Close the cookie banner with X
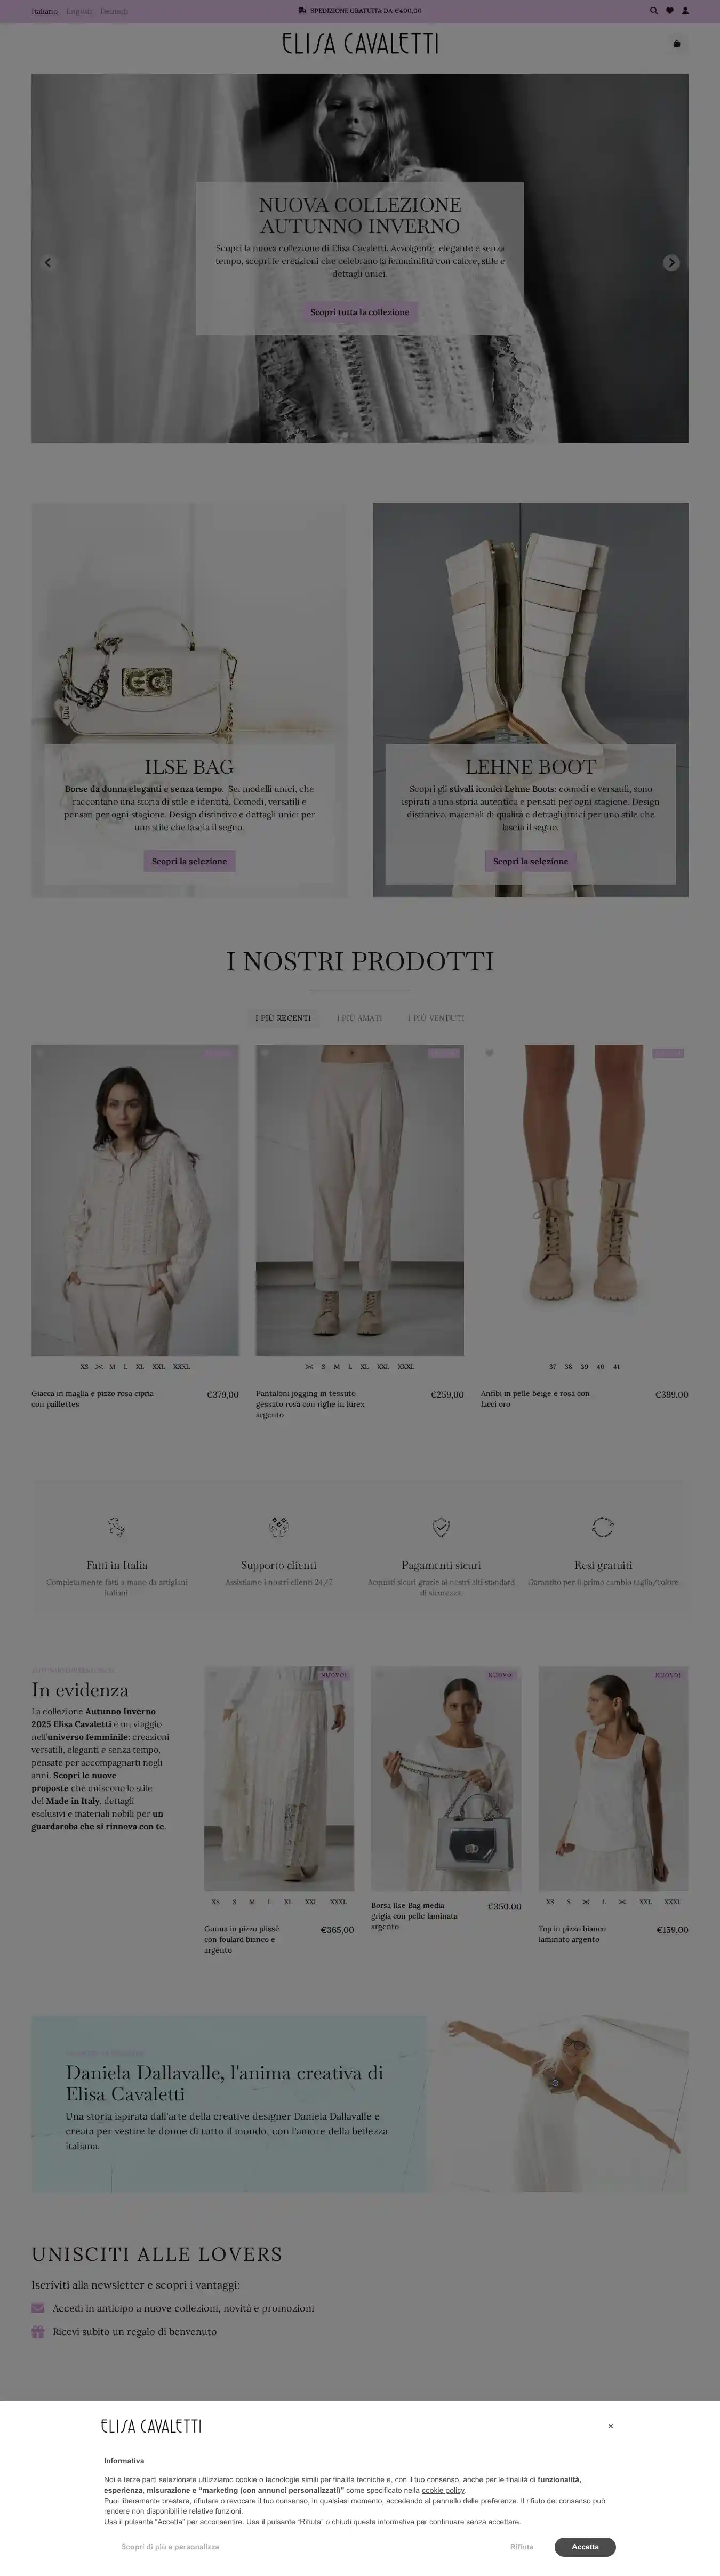The width and height of the screenshot is (720, 2576). pyautogui.click(x=610, y=2426)
